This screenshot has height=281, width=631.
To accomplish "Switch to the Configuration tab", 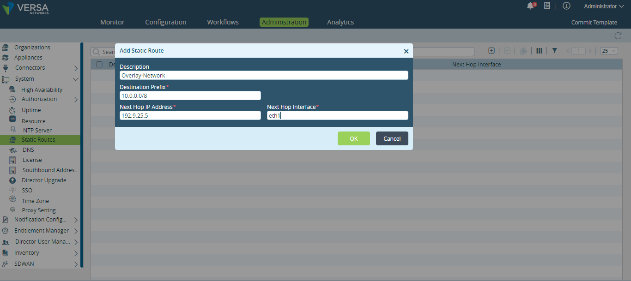I will click(x=165, y=22).
